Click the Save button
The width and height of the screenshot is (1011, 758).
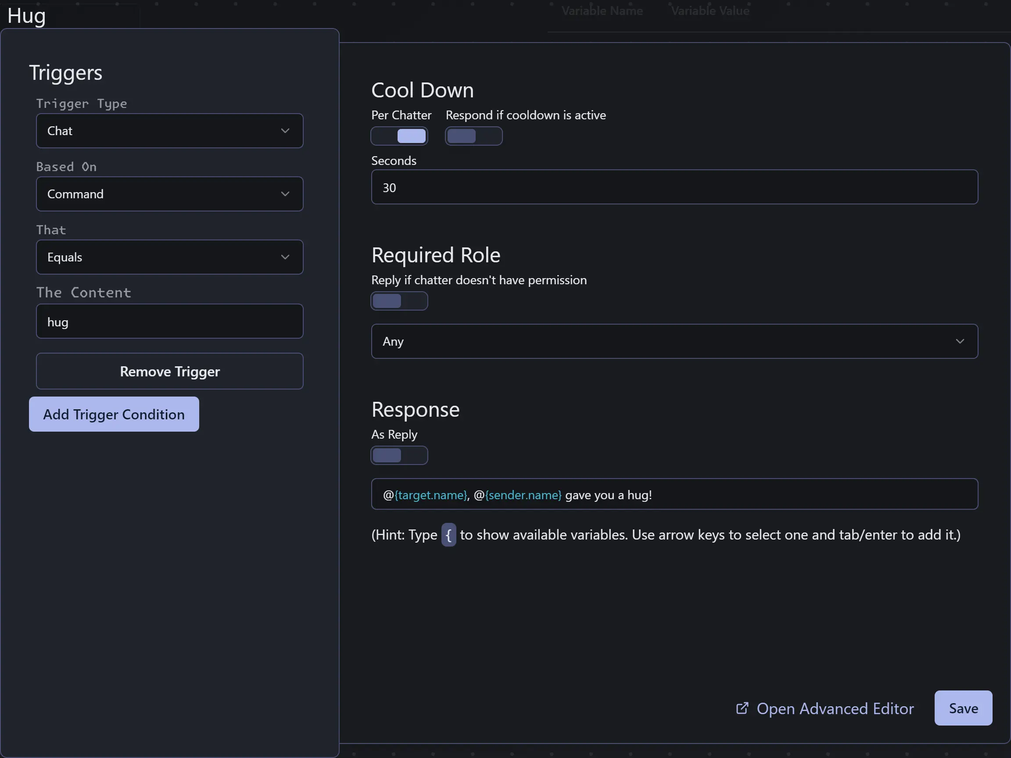963,708
